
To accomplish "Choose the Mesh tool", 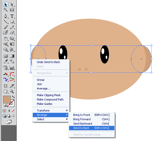I will (6, 56).
